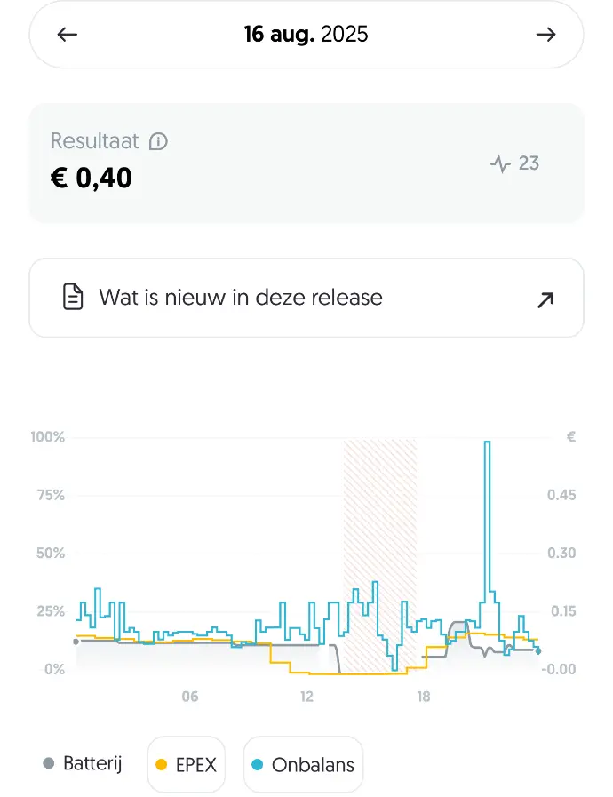Toggle the Onbalans series chip
Image resolution: width=613 pixels, height=797 pixels.
pyautogui.click(x=304, y=764)
